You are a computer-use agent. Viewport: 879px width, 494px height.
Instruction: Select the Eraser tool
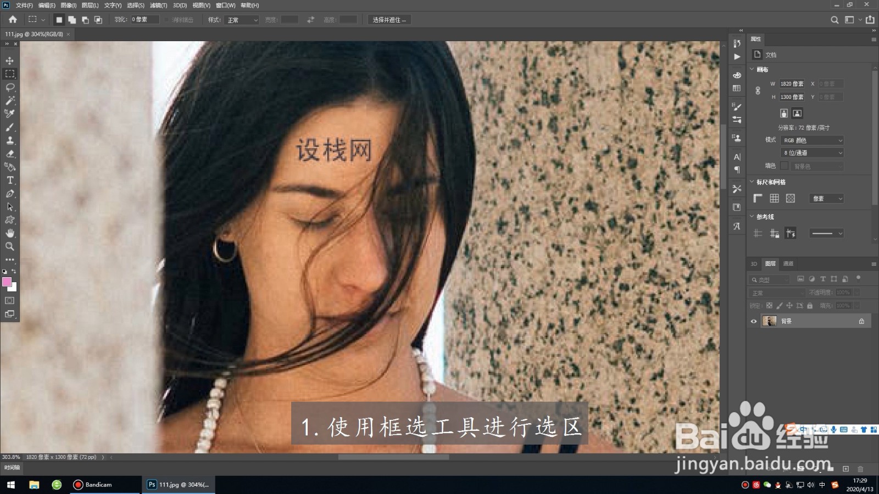[10, 154]
